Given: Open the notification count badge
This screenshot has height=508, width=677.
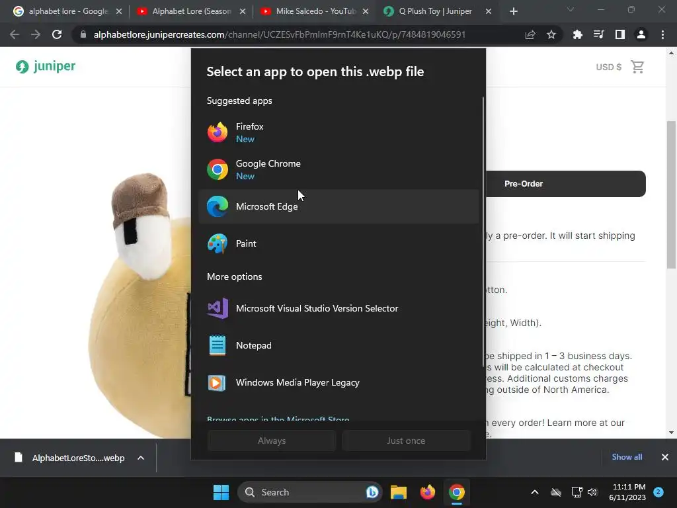Looking at the screenshot, I should (658, 492).
